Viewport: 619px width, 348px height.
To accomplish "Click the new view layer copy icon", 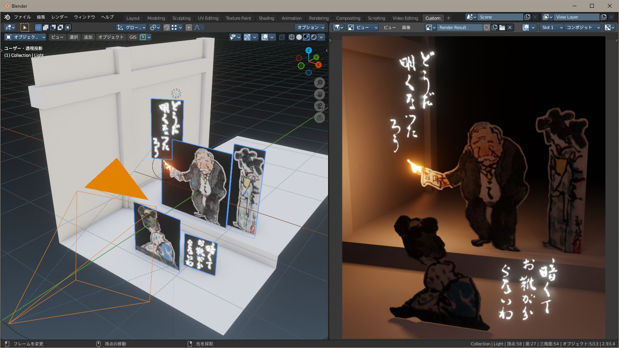I will 604,17.
